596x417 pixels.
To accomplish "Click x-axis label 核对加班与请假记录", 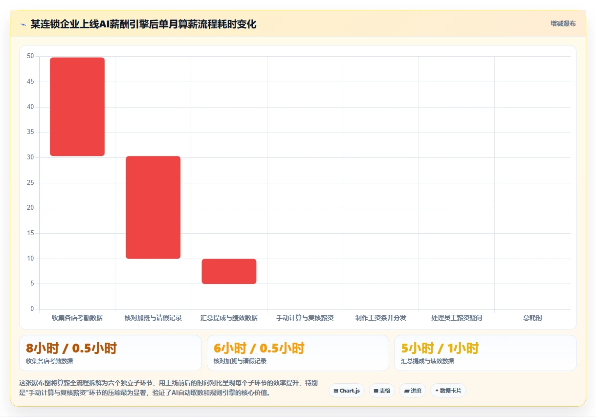I will pos(153,318).
